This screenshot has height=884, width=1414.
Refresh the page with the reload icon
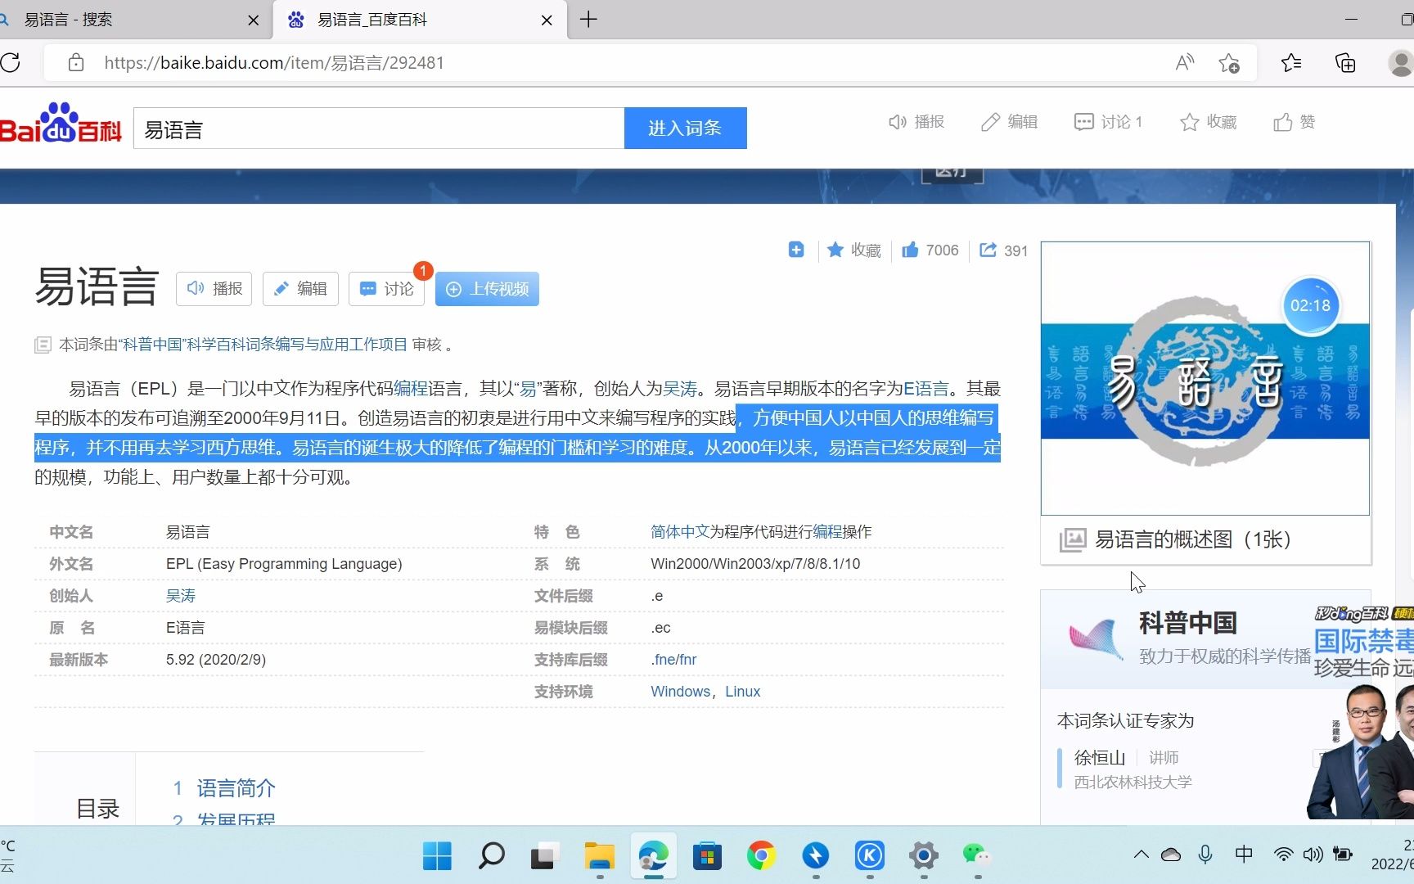[x=10, y=62]
